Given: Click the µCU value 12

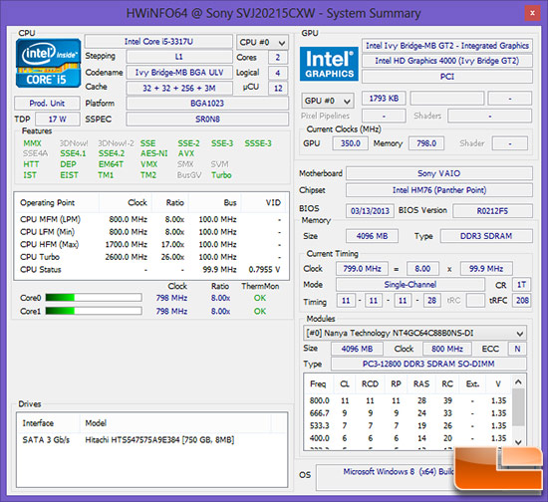Looking at the screenshot, I should tap(278, 88).
